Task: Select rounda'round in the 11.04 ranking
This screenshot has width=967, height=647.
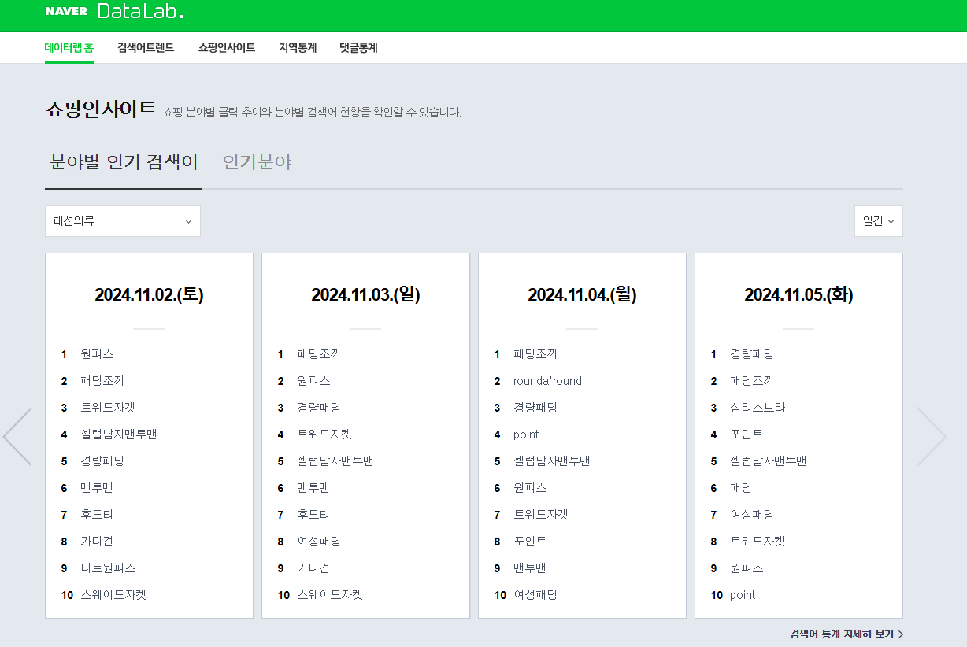Action: coord(547,381)
